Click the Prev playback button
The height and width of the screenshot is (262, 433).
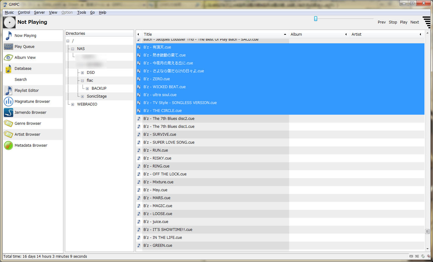click(382, 22)
